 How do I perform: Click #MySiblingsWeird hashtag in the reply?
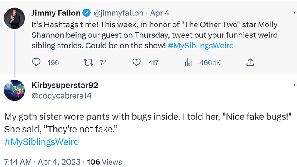(x=42, y=142)
